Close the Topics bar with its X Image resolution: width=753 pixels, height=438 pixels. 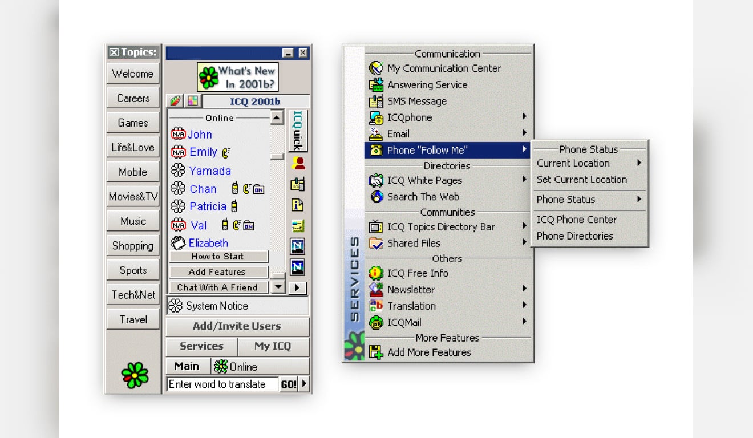(x=114, y=52)
